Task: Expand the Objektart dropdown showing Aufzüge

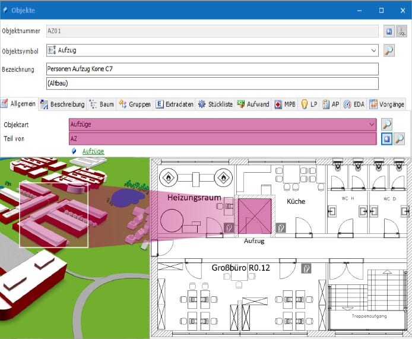Action: [x=372, y=124]
